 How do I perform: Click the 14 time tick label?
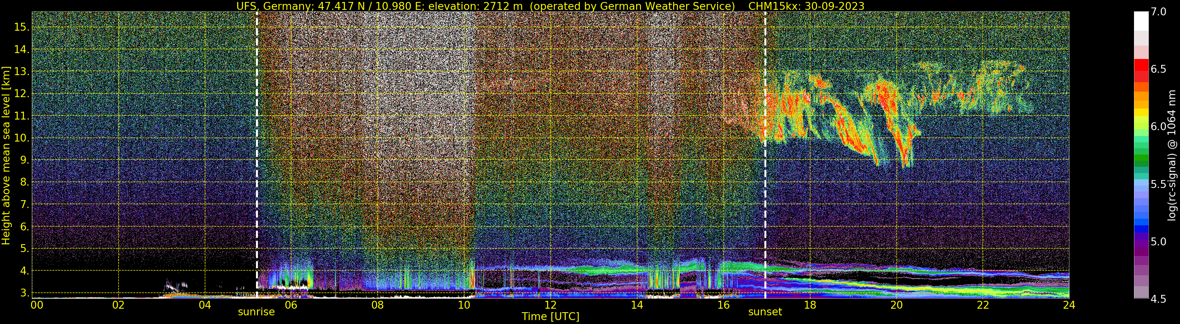tap(637, 305)
